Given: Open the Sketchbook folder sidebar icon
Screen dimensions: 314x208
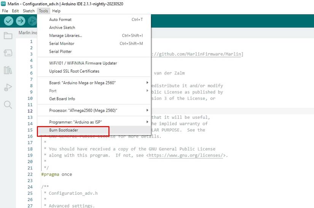Looking at the screenshot, I should 8,36.
